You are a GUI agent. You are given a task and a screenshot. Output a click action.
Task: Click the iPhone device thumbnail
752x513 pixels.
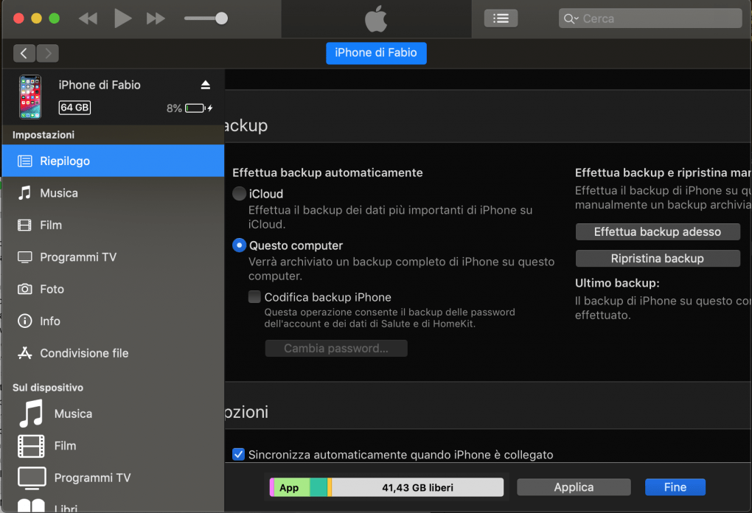tap(30, 97)
